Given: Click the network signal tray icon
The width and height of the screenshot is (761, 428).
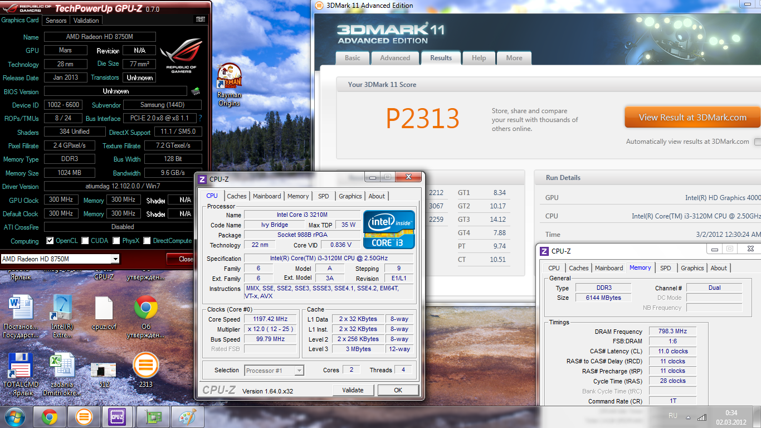Looking at the screenshot, I should 703,417.
